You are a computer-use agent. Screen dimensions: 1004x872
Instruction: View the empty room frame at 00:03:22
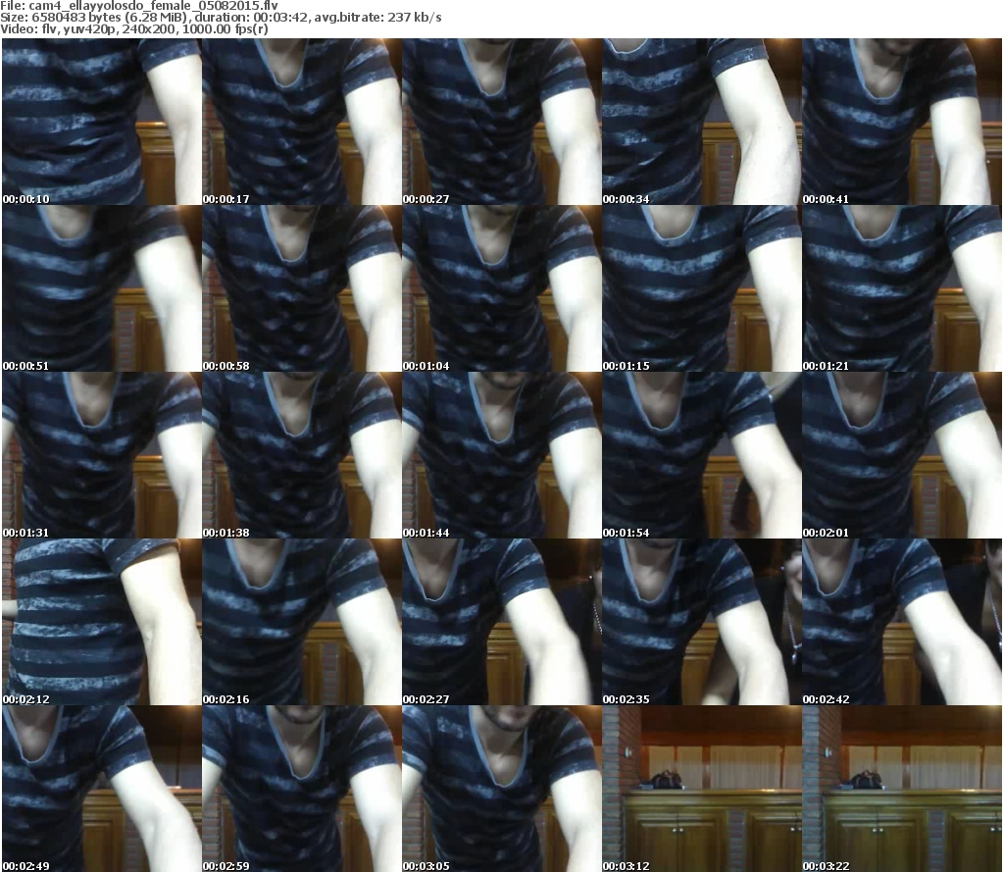[902, 789]
